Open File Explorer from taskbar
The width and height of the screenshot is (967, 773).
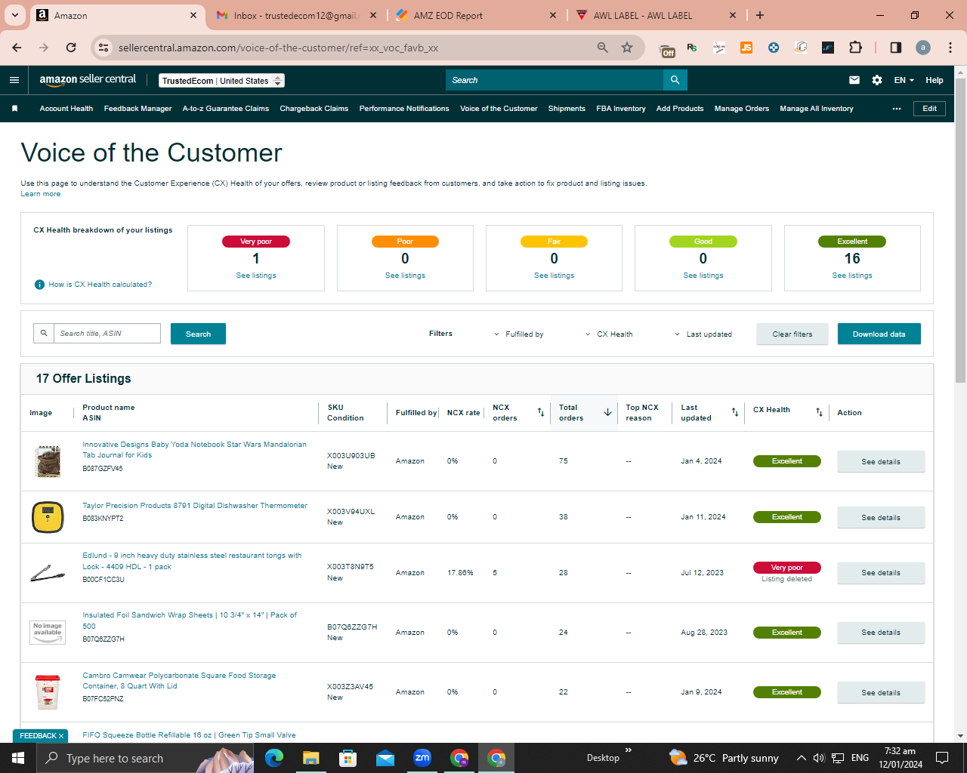(310, 758)
